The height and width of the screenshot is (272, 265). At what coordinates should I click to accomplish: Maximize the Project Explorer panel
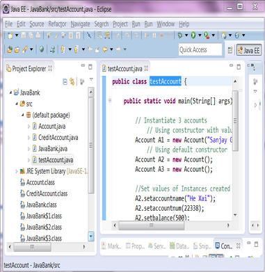point(90,67)
